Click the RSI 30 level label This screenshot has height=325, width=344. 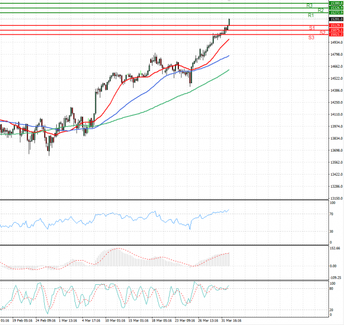click(x=331, y=231)
